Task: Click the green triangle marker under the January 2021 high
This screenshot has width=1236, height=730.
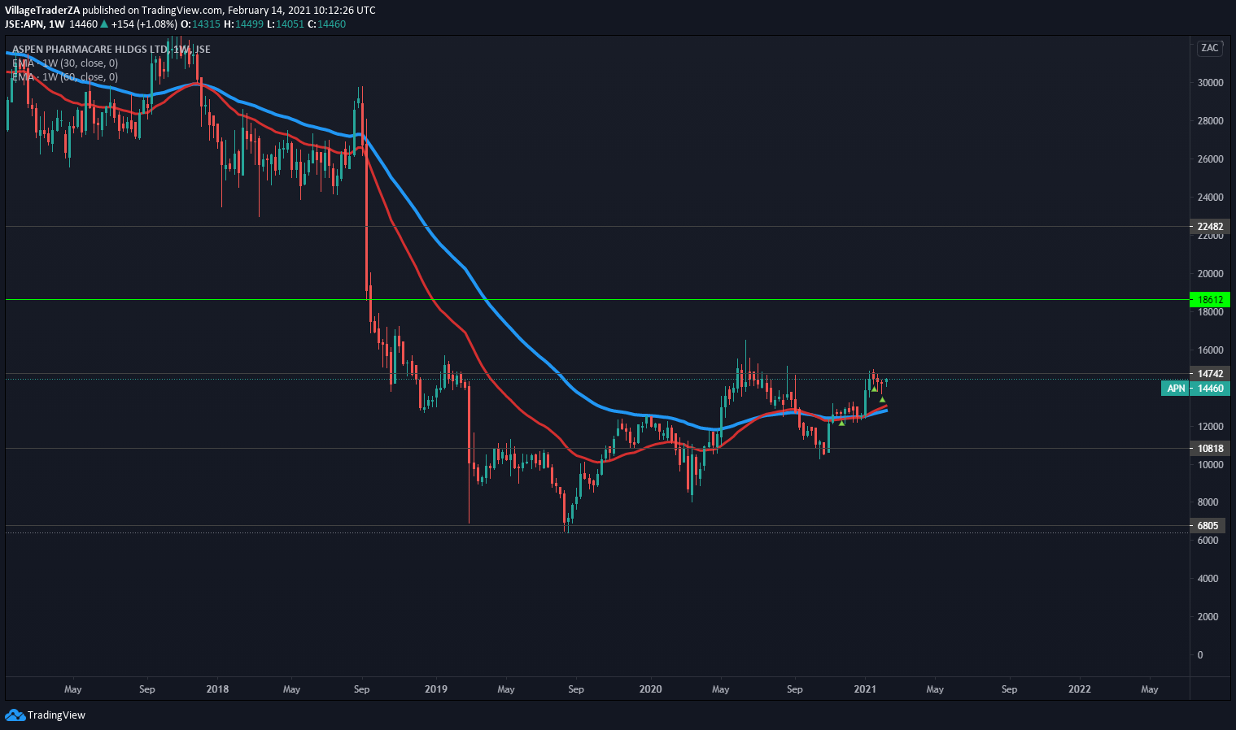Action: pos(874,389)
